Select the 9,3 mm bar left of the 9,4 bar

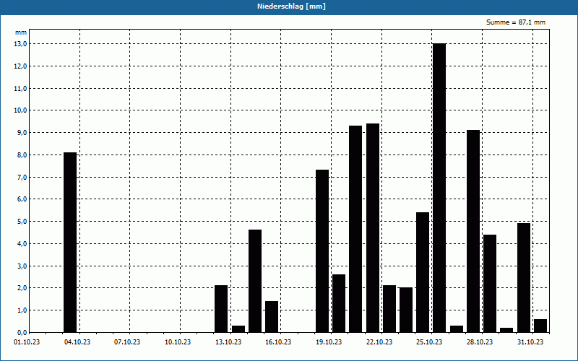(x=355, y=229)
